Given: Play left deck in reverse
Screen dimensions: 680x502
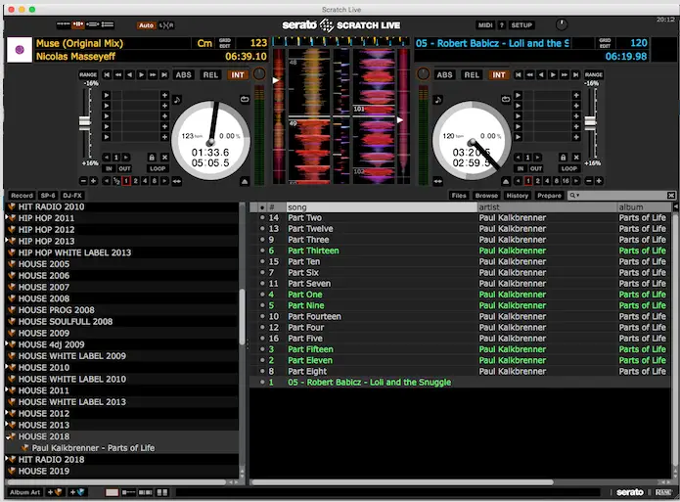Looking at the screenshot, I should [x=129, y=74].
